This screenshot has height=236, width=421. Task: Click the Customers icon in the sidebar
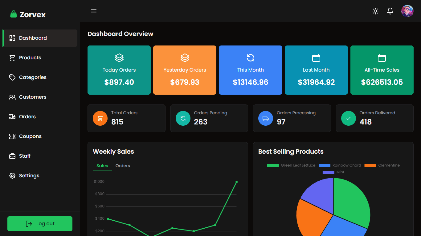[12, 97]
